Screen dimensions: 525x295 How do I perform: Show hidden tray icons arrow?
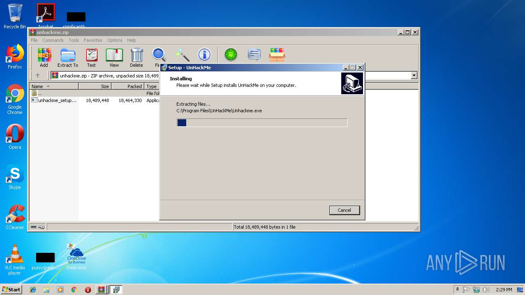457,290
